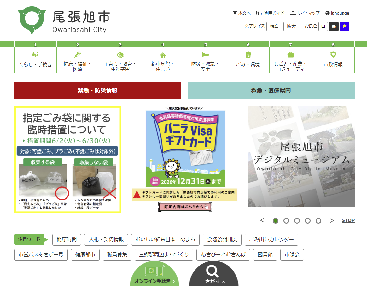Click the flag icon above 防災・救急・安全

(205, 55)
